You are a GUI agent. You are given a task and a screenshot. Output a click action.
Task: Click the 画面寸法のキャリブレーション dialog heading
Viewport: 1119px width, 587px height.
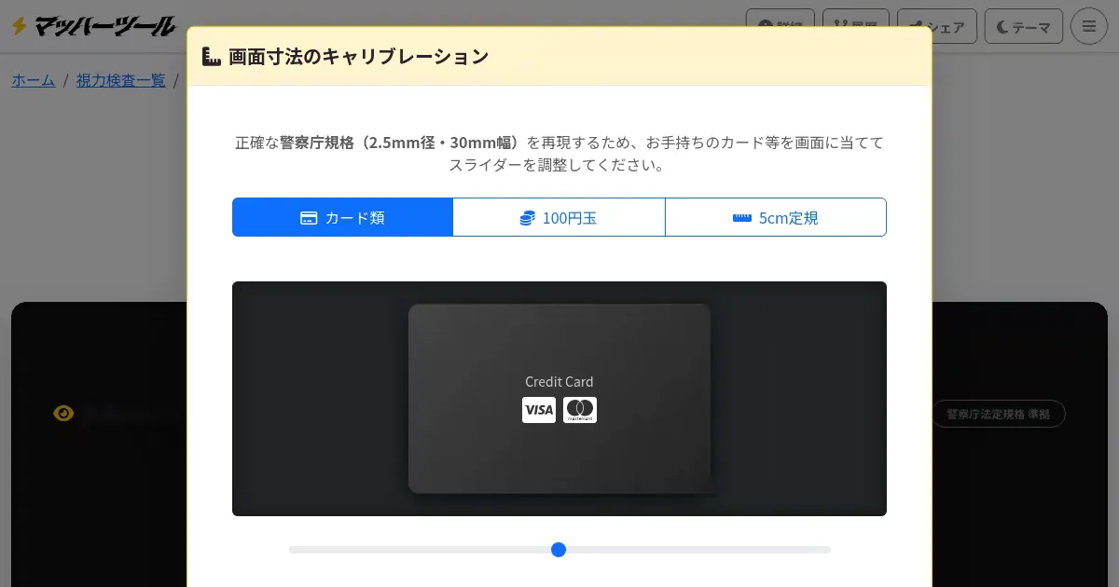point(359,57)
